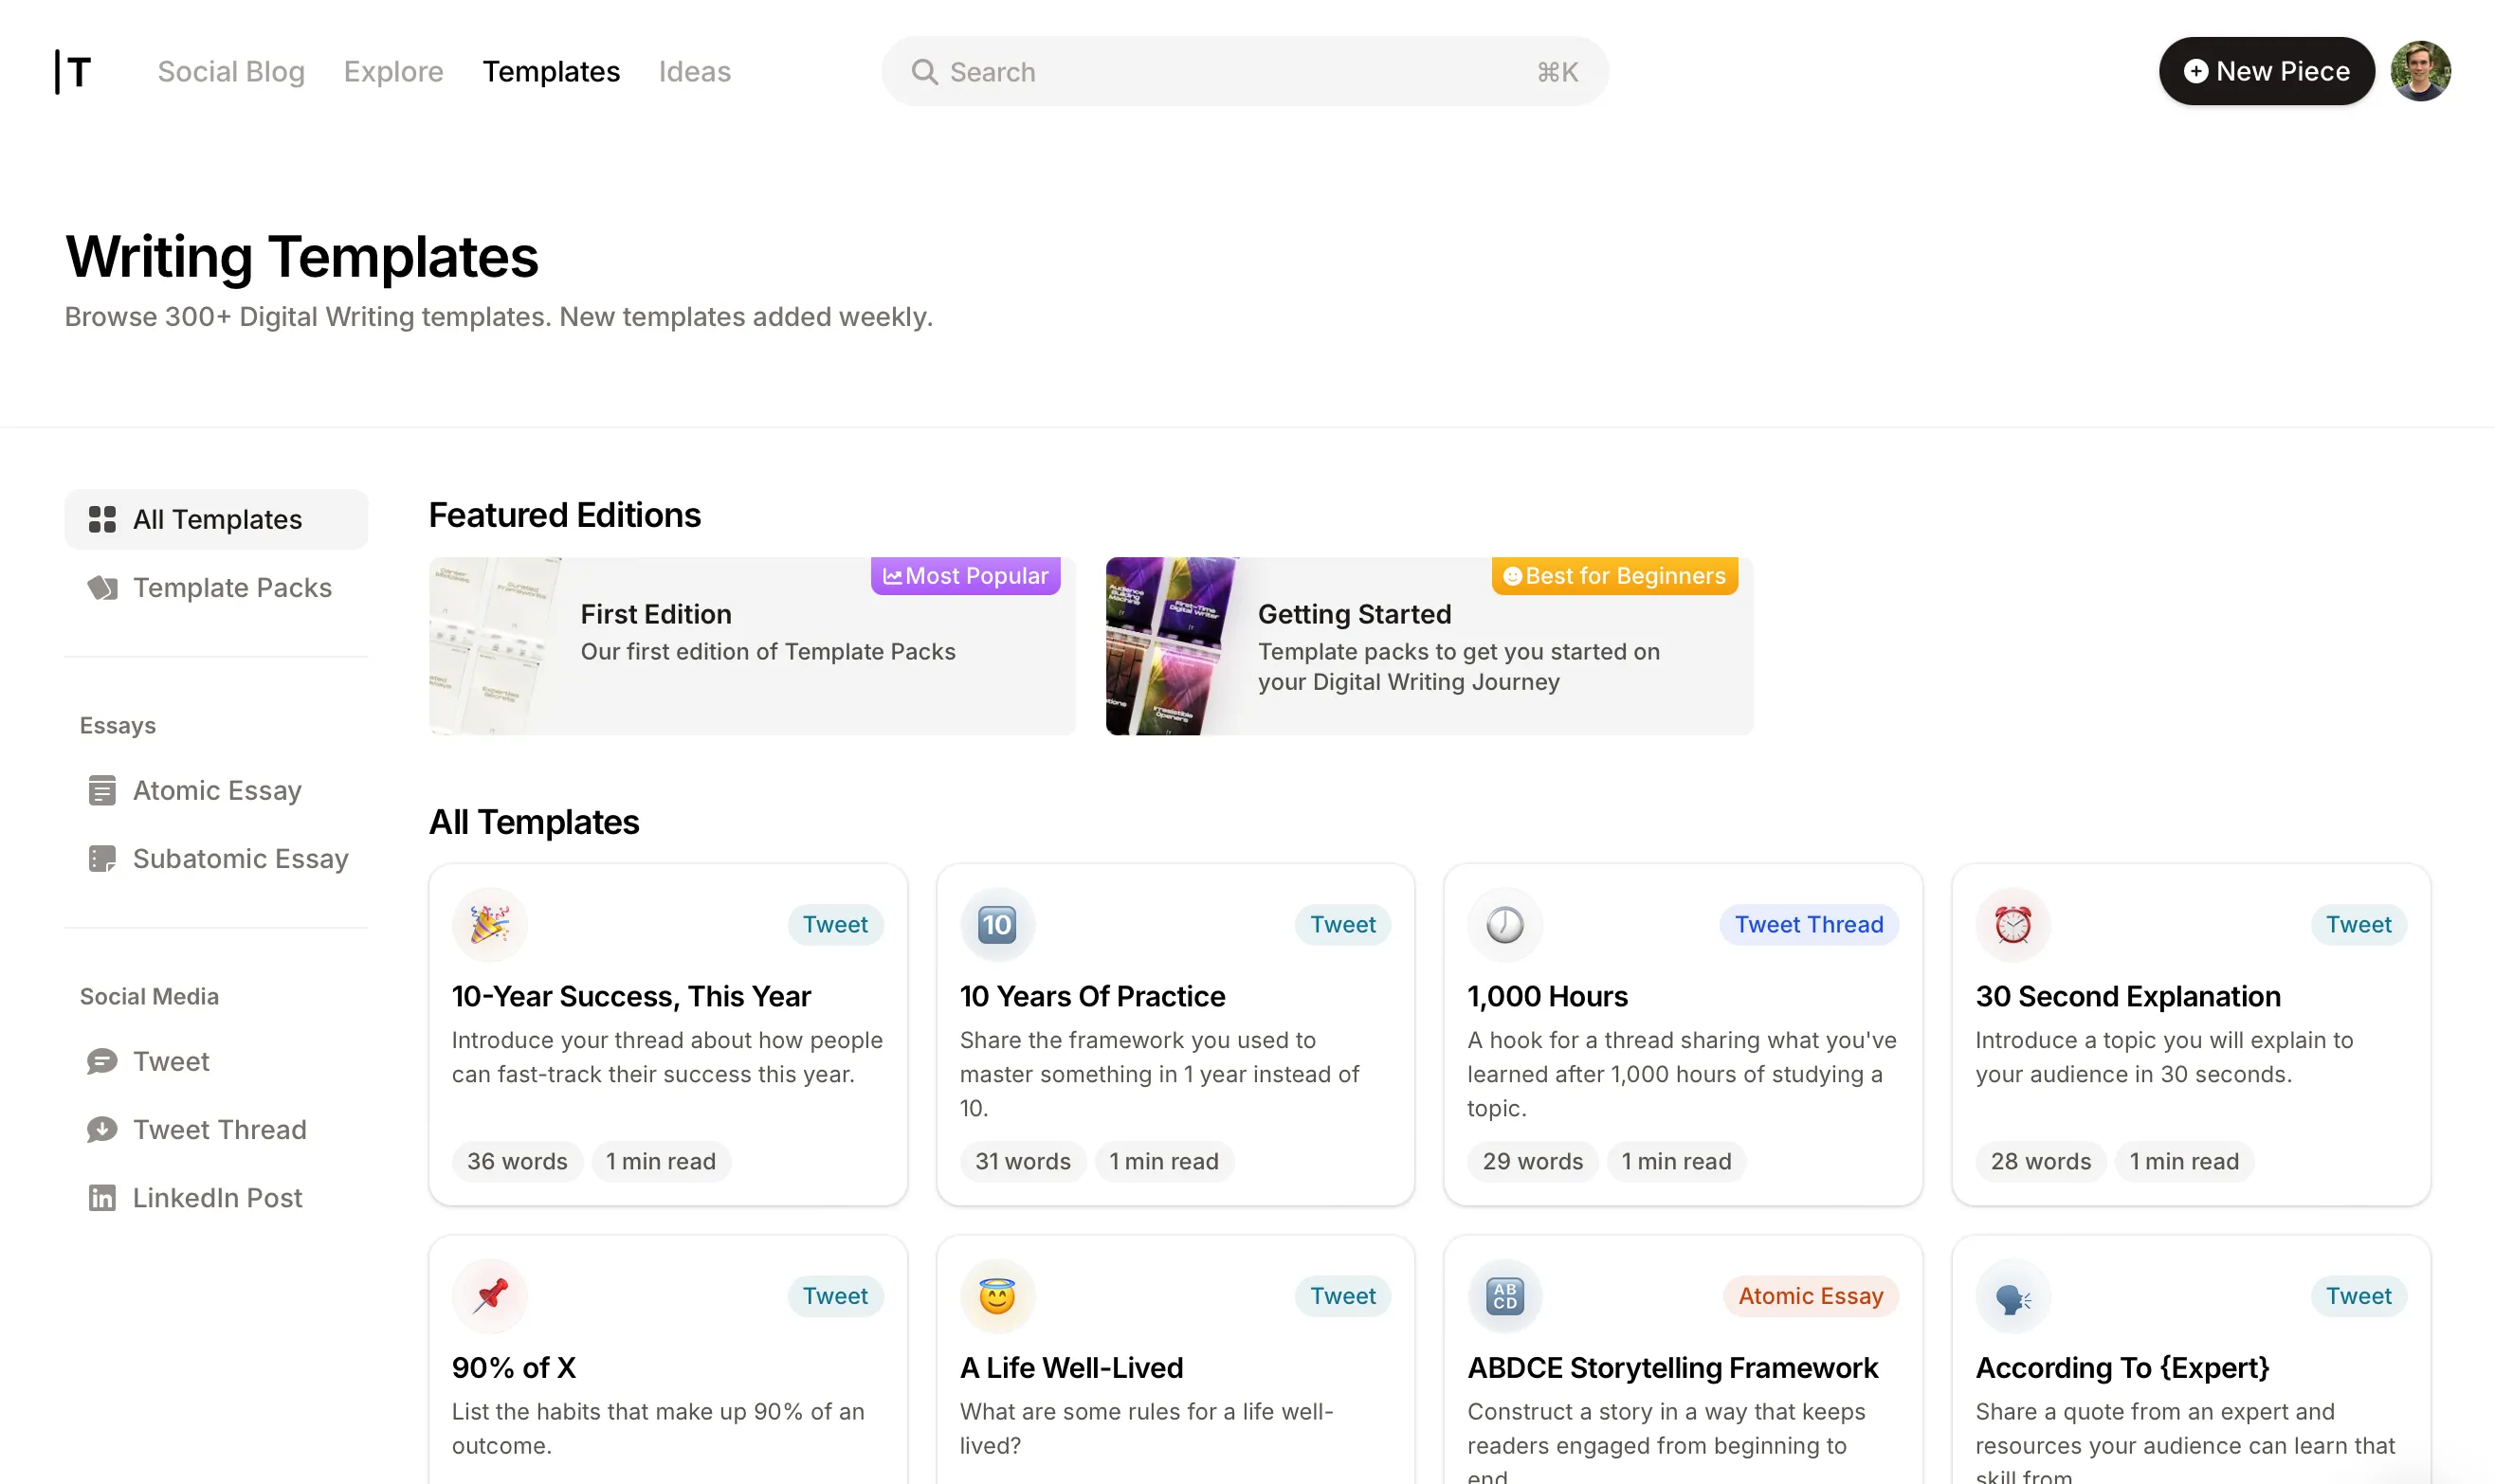Viewport: 2495px width, 1484px height.
Task: Open the user profile avatar
Action: [2419, 72]
